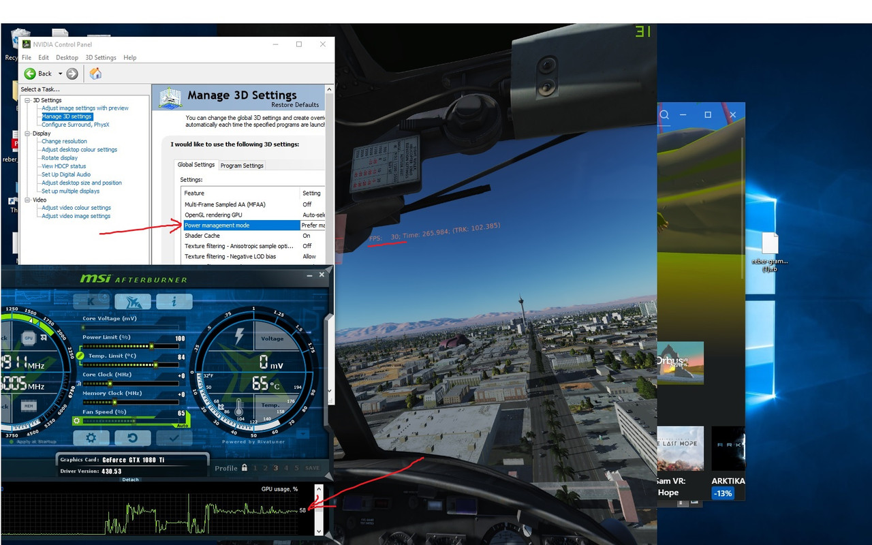Open View HDCP status task
Image resolution: width=872 pixels, height=545 pixels.
(x=64, y=166)
